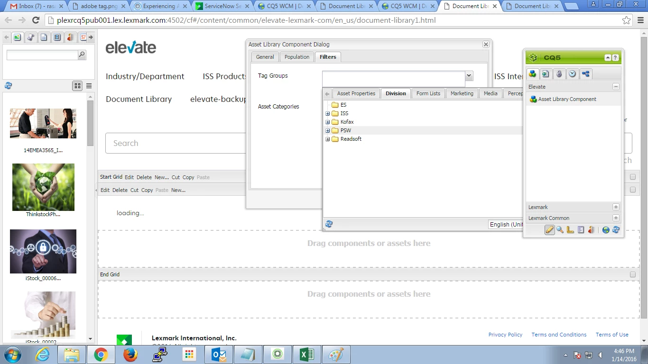Open the tag language dropdown showing English
This screenshot has width=648, height=364.
pyautogui.click(x=506, y=225)
